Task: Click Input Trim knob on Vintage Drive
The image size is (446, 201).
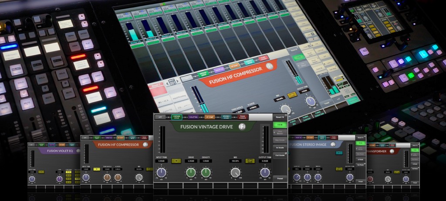Action: (x=161, y=173)
